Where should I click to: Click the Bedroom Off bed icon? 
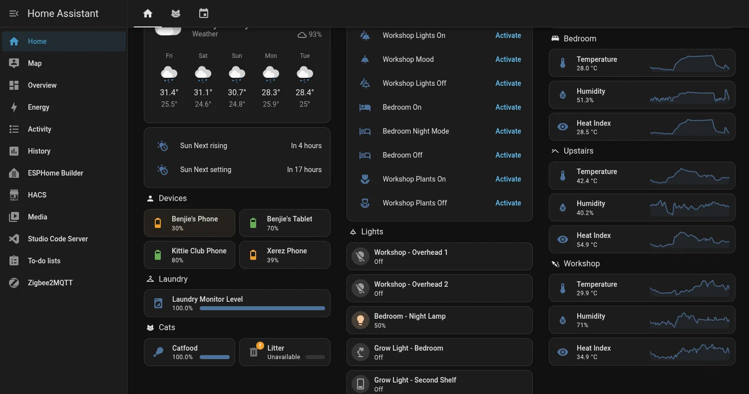pos(365,155)
